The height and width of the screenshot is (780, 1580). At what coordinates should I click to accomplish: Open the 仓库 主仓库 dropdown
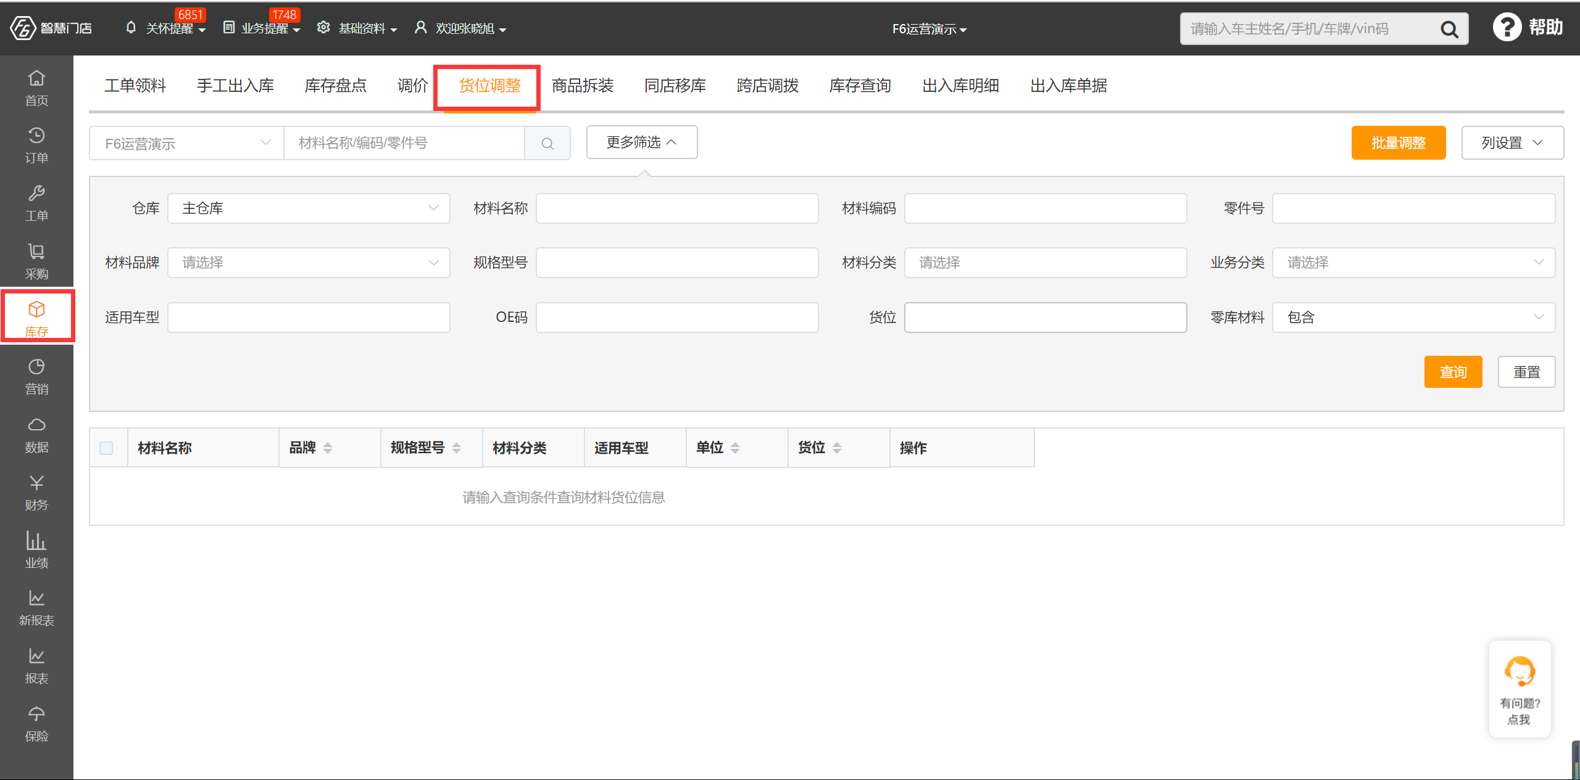[309, 208]
